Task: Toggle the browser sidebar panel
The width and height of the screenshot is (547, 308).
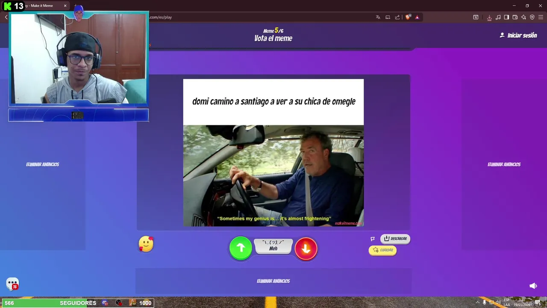Action: point(506,17)
